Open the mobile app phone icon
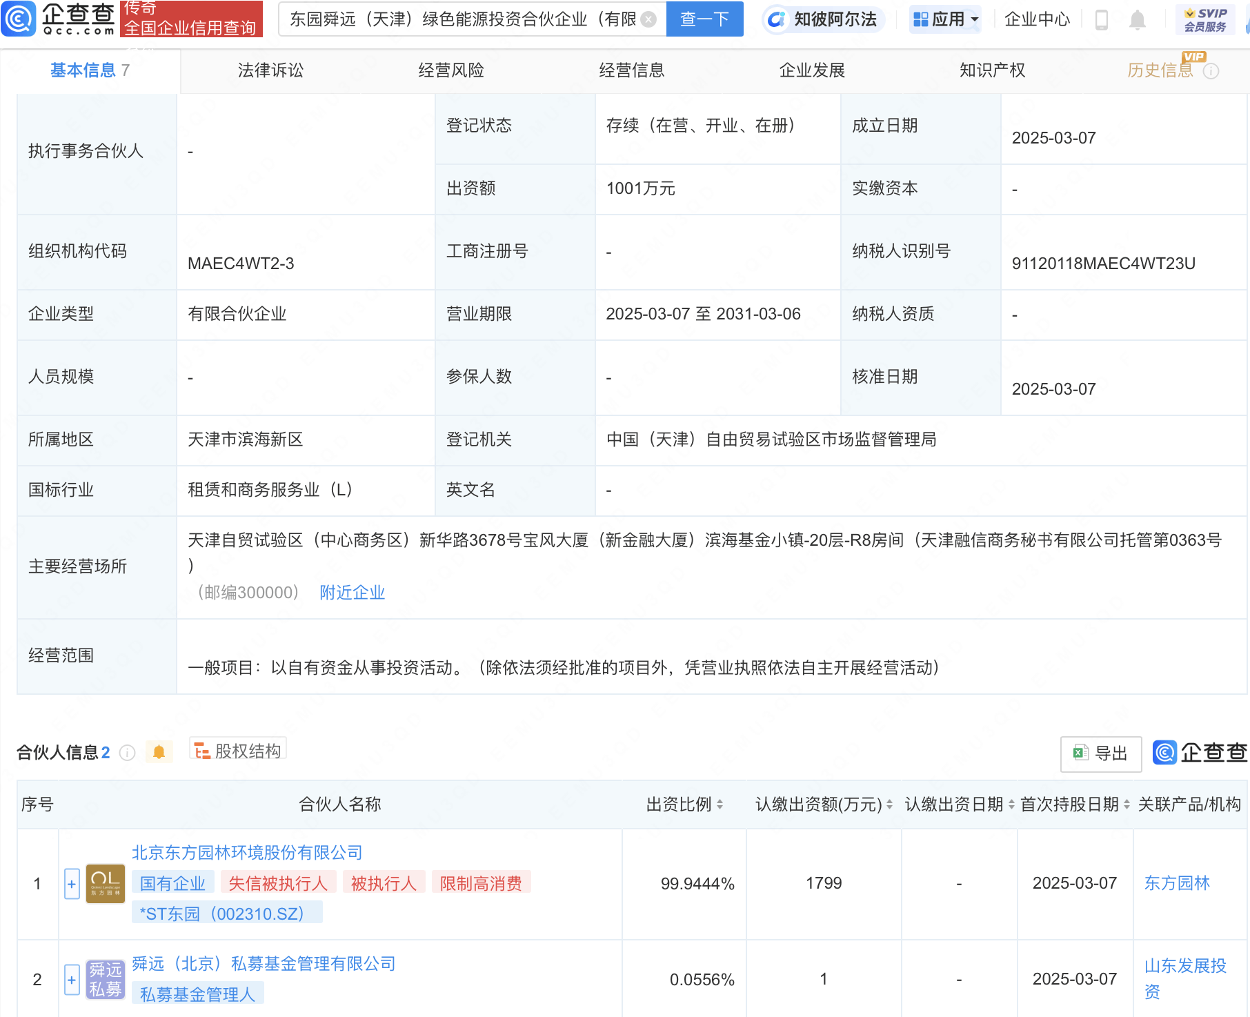Image resolution: width=1250 pixels, height=1017 pixels. click(1102, 20)
